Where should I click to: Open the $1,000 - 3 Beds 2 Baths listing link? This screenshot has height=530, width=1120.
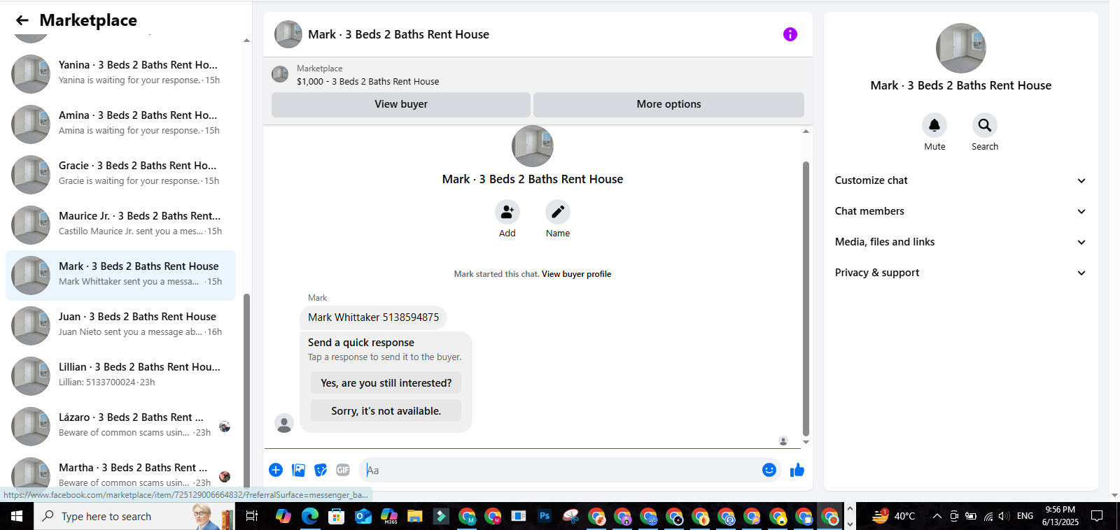368,82
